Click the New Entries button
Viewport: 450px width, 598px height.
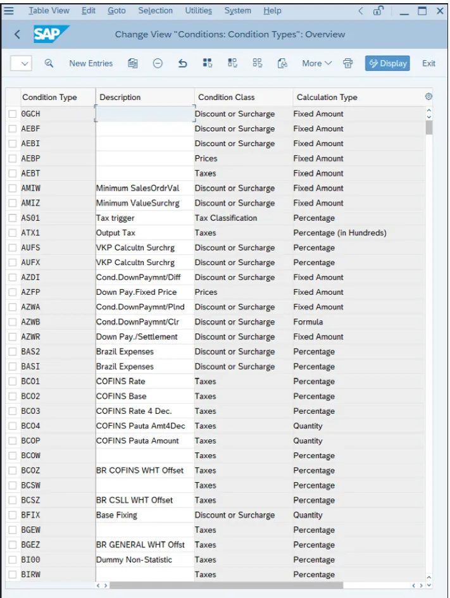coord(91,63)
